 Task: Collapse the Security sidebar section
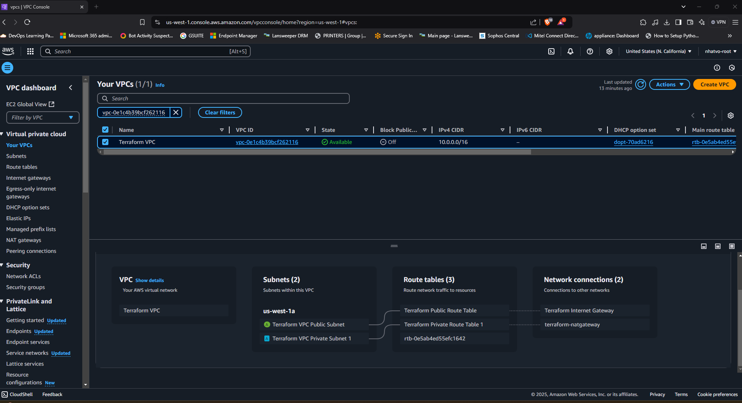2,265
